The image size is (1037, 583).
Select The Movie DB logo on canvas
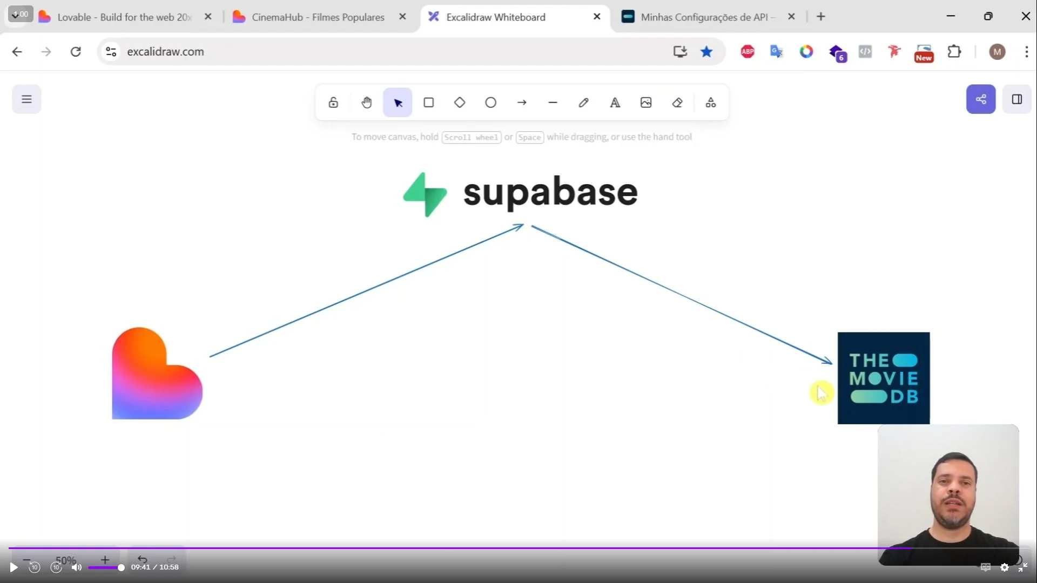[x=884, y=378]
